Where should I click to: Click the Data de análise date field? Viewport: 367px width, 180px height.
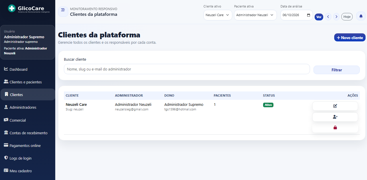pyautogui.click(x=296, y=15)
